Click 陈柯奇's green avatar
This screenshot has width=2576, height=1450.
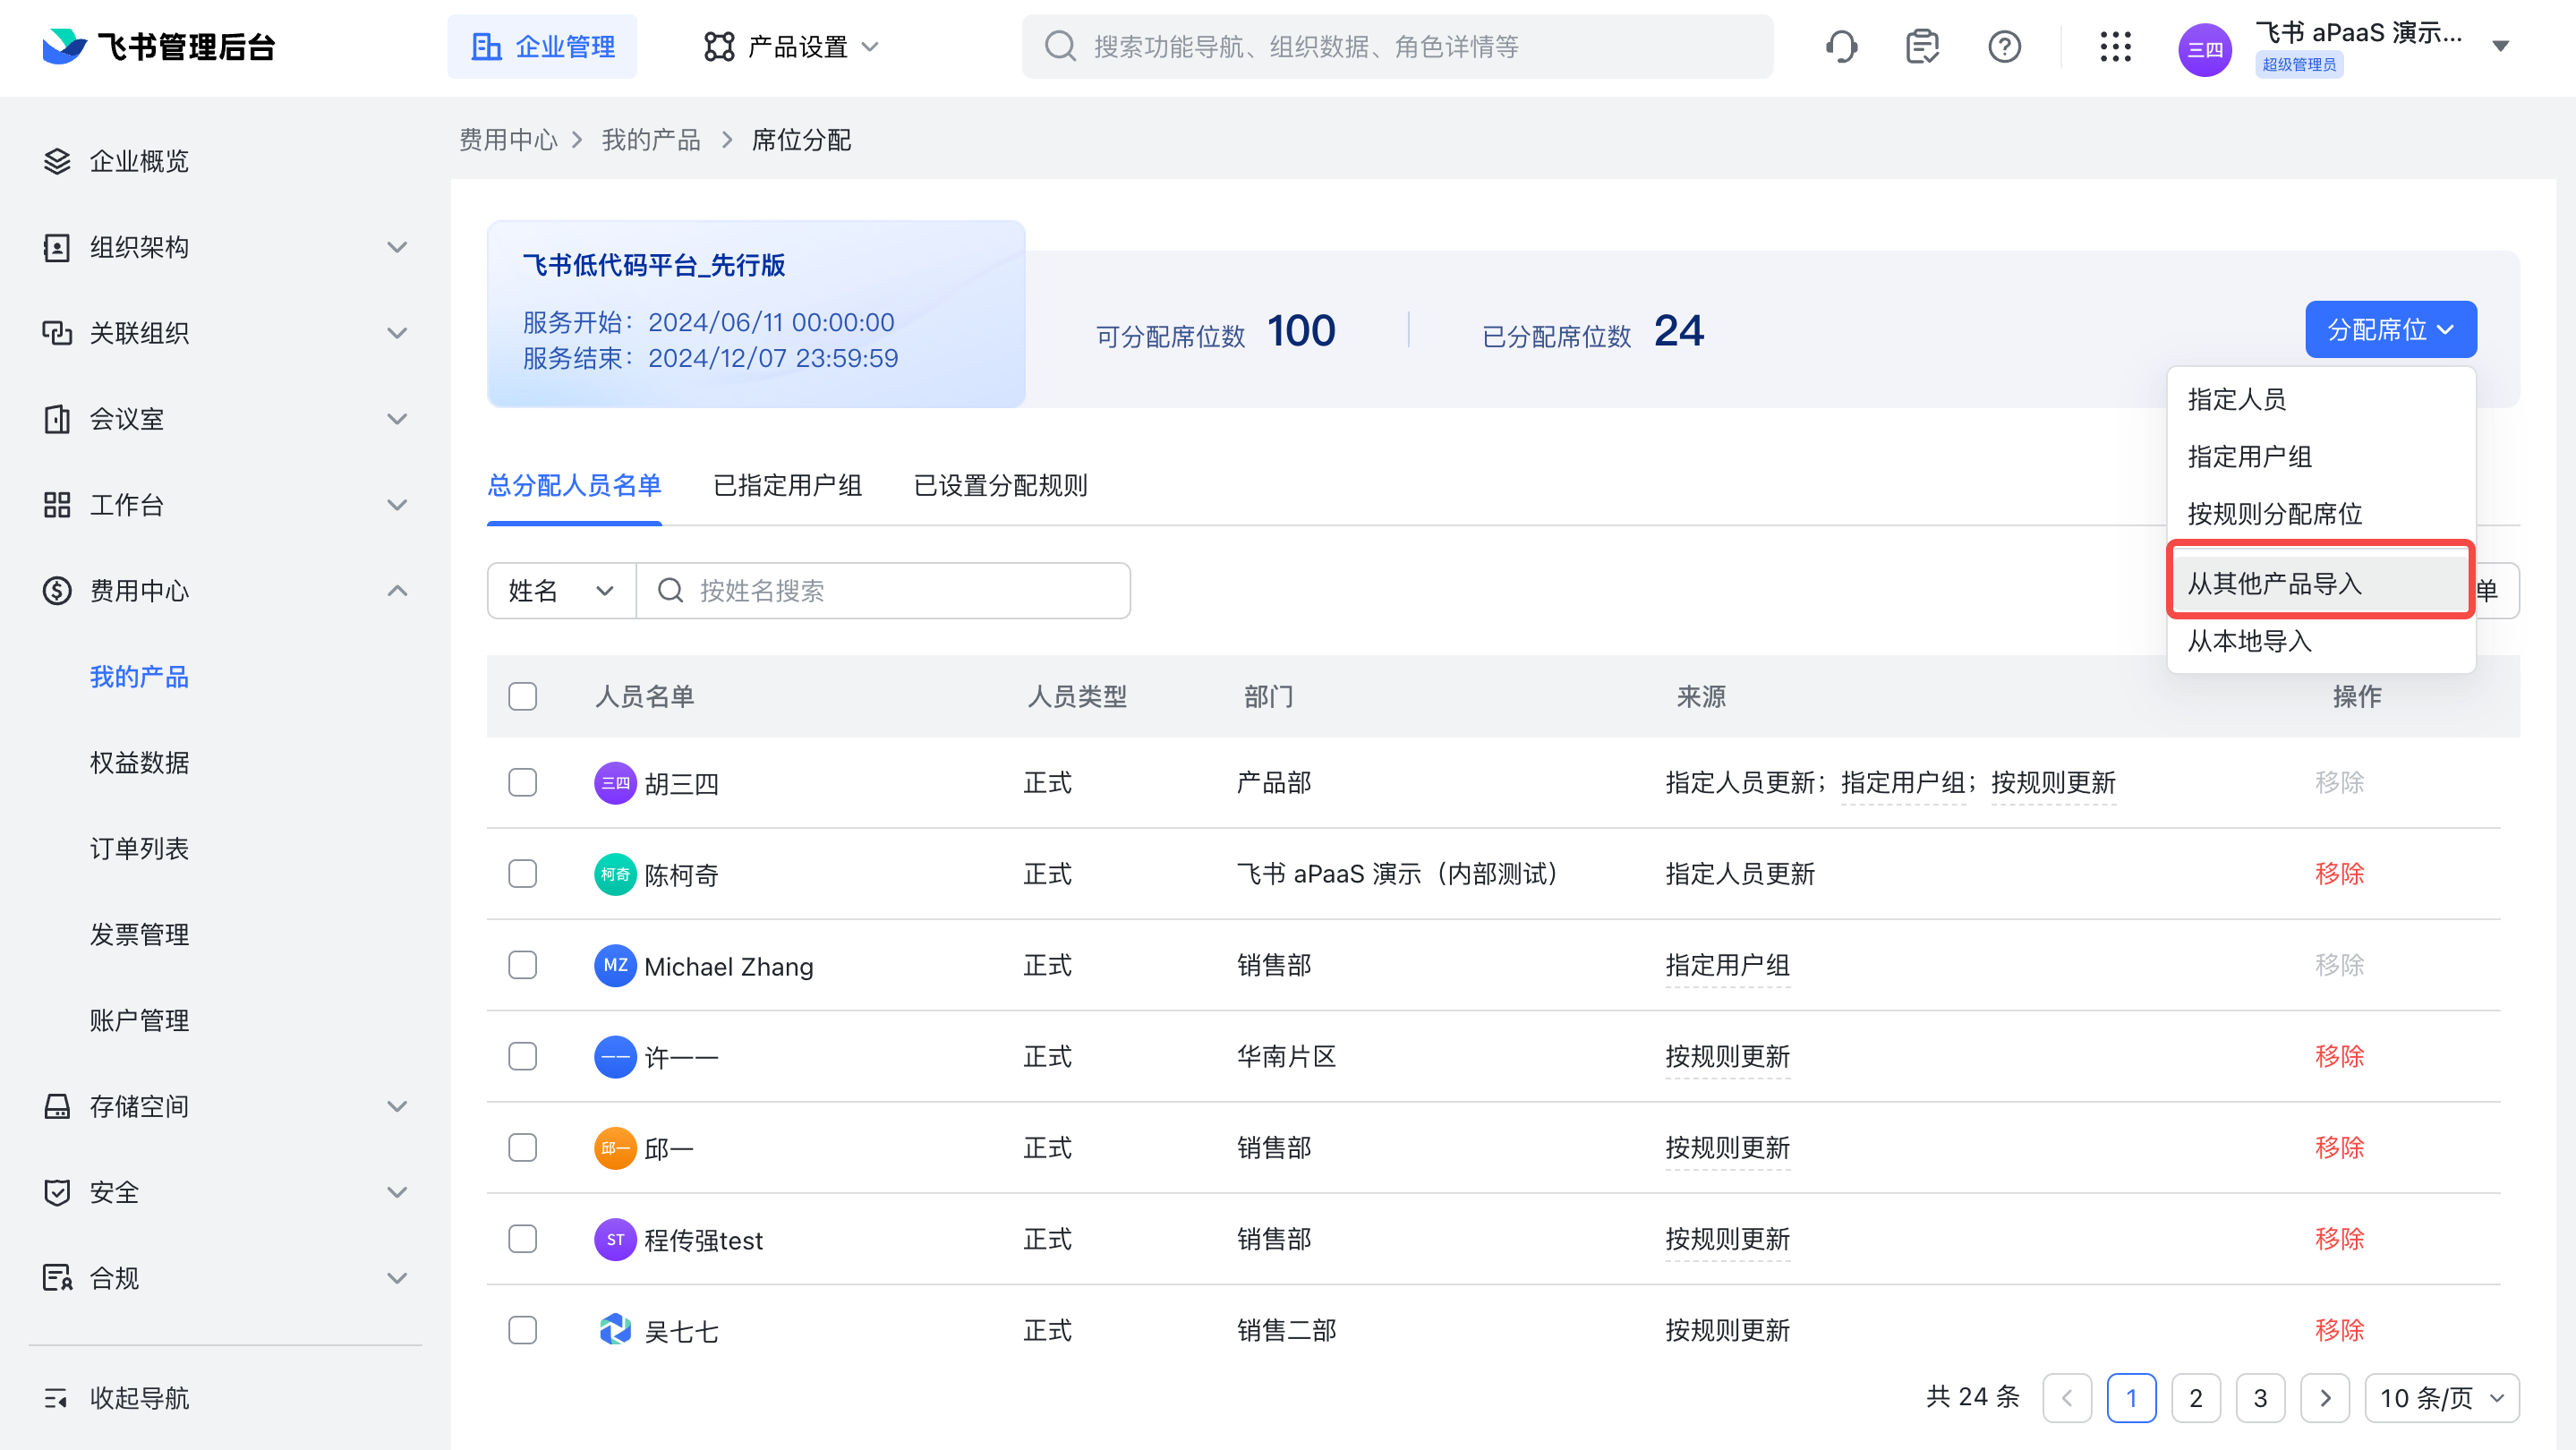point(615,874)
